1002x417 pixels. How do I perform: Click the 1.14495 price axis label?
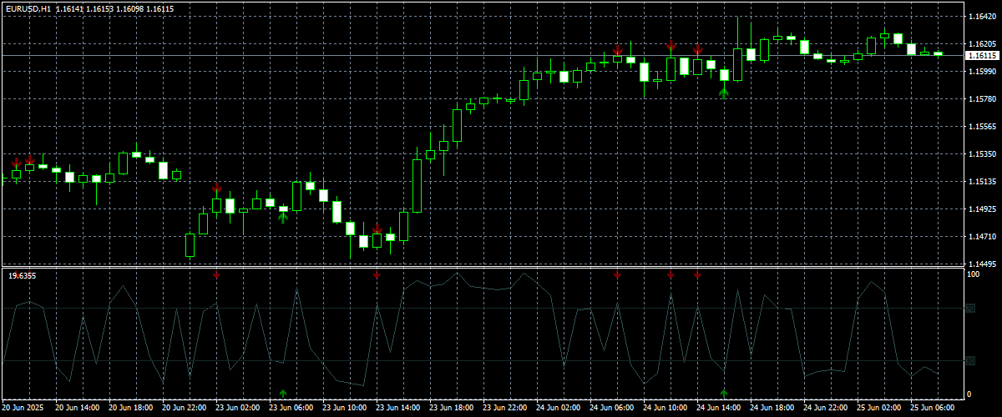click(x=982, y=264)
